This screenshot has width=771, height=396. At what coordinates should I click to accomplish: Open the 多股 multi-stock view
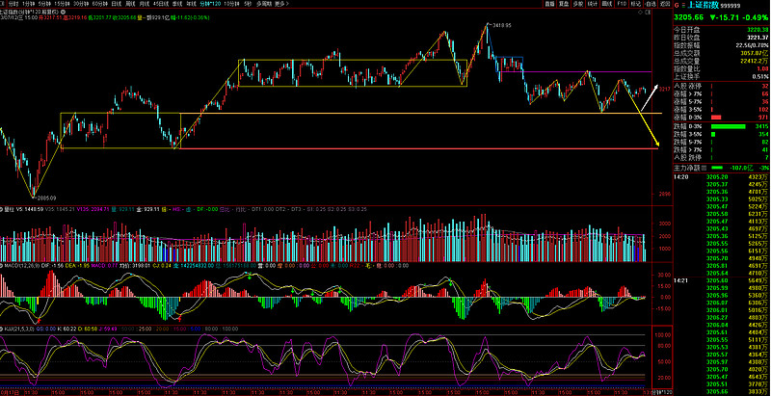[x=578, y=4]
